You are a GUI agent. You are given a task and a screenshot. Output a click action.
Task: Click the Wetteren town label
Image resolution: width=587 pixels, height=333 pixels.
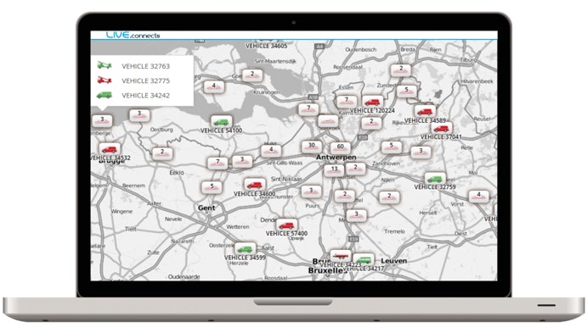(238, 226)
